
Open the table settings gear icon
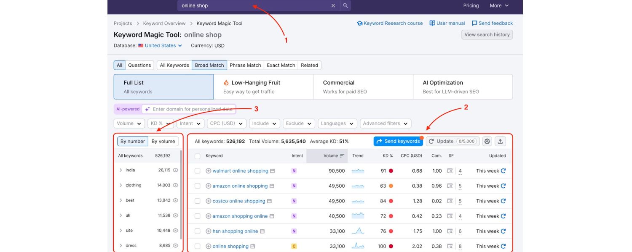[487, 141]
